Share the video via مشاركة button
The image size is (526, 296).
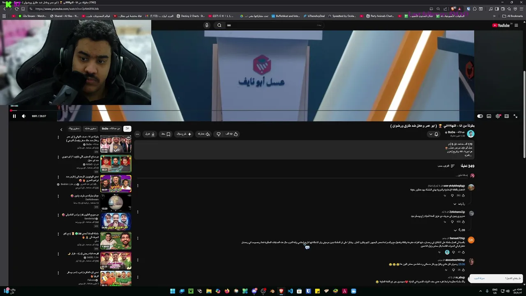point(204,134)
